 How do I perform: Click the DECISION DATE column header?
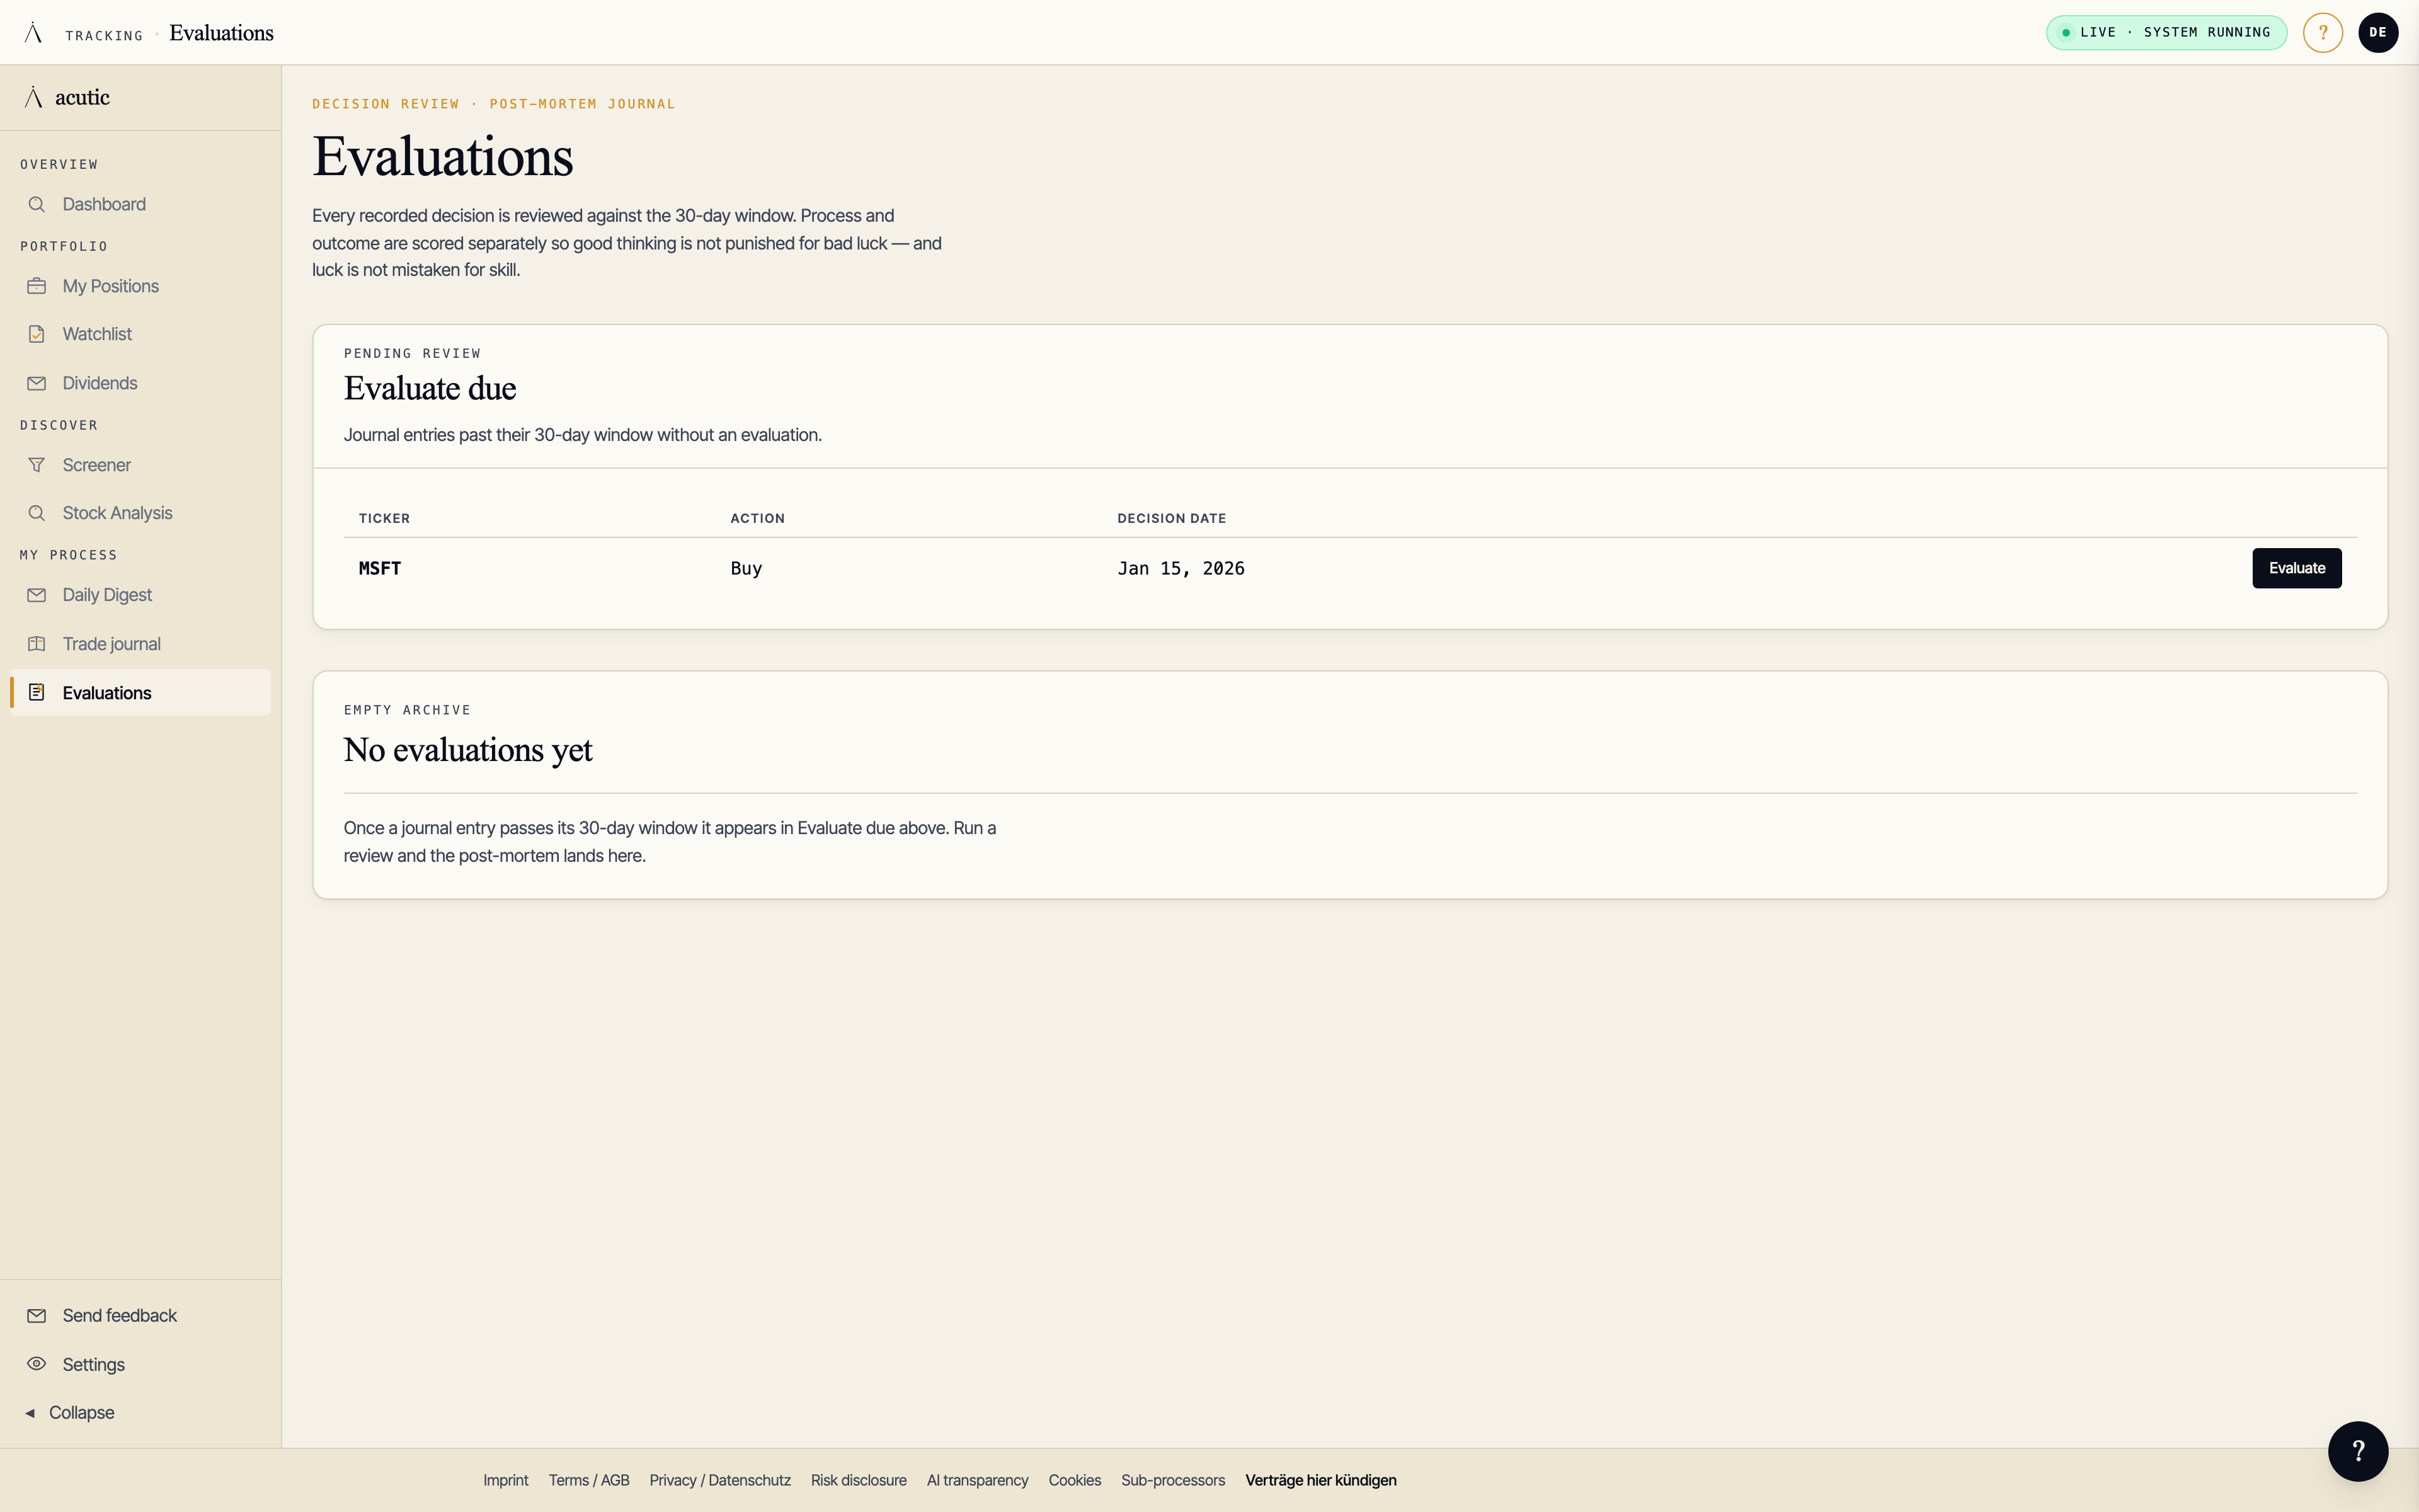[x=1172, y=518]
